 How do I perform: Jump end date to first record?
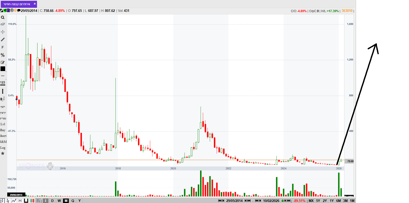(x=257, y=201)
